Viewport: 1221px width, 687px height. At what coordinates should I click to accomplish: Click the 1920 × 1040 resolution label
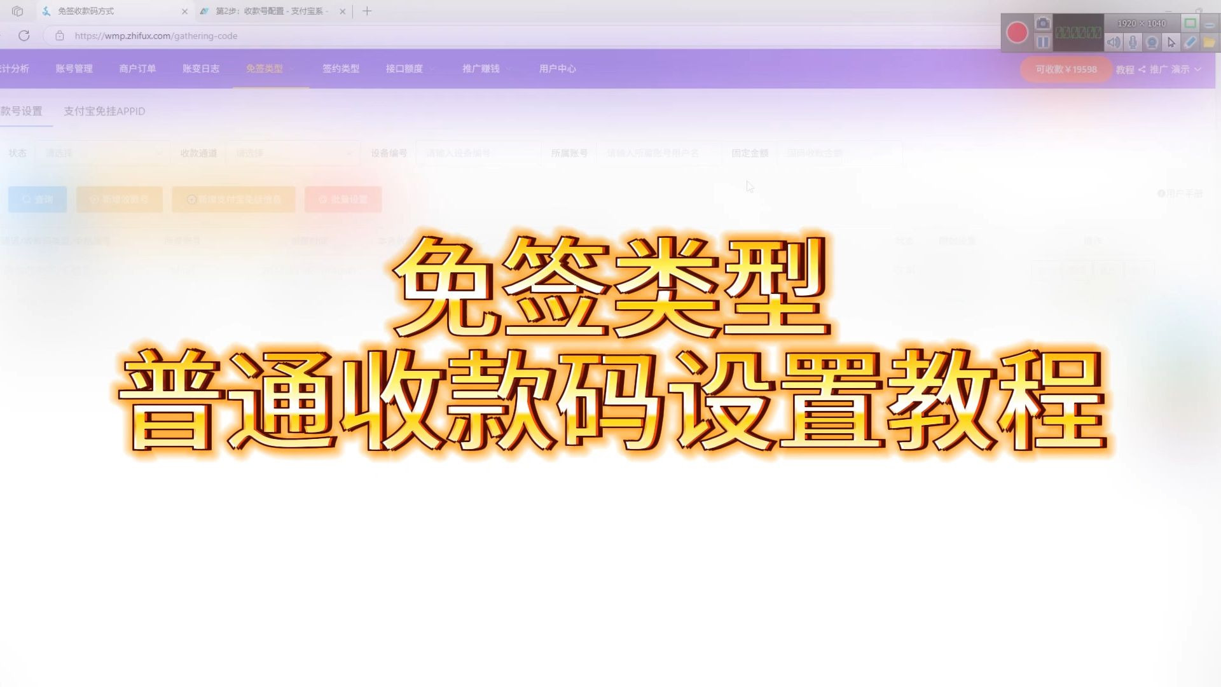coord(1142,24)
